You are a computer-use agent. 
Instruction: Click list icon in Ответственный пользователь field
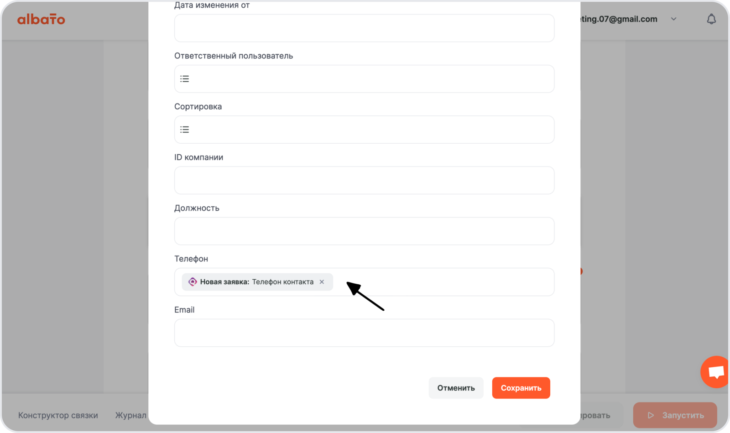(x=184, y=79)
